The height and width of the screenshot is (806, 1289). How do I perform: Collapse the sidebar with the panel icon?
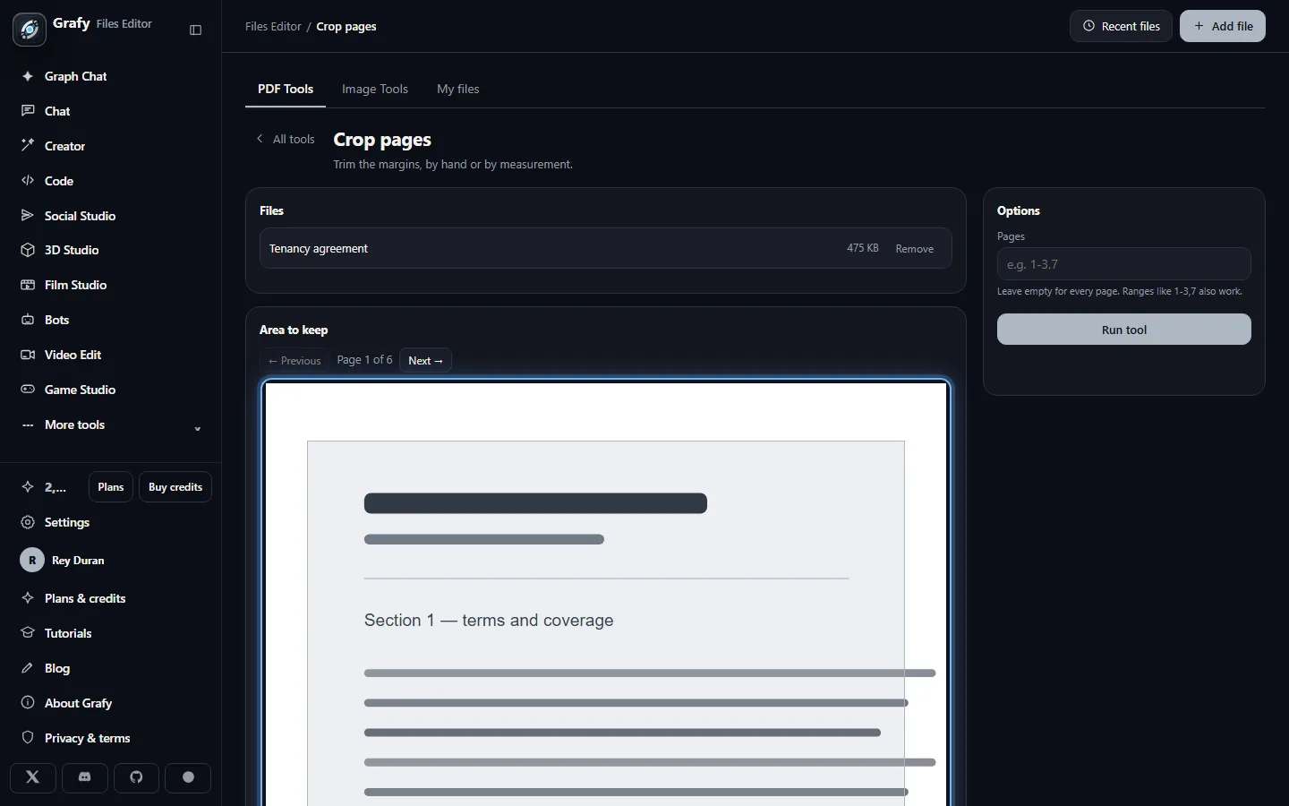pos(196,30)
